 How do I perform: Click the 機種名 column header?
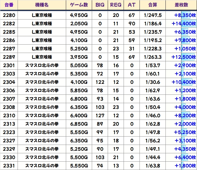42,5
